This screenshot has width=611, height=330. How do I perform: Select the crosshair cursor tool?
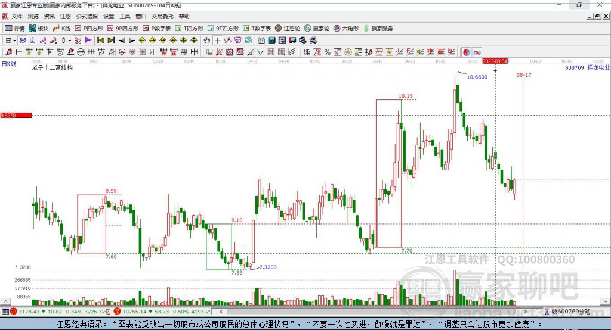[x=218, y=41]
